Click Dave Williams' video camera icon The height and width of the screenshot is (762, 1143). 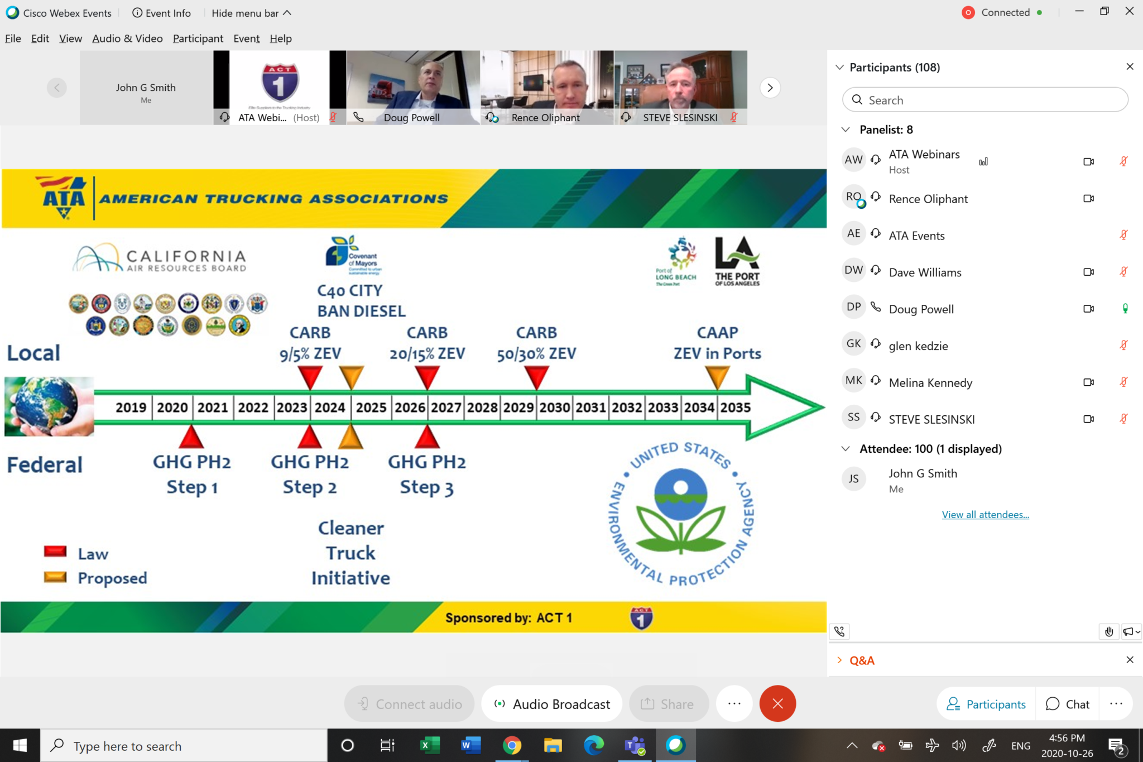pos(1088,272)
